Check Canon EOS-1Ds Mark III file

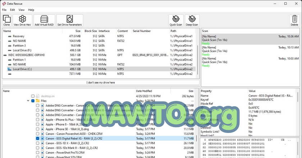37,148
